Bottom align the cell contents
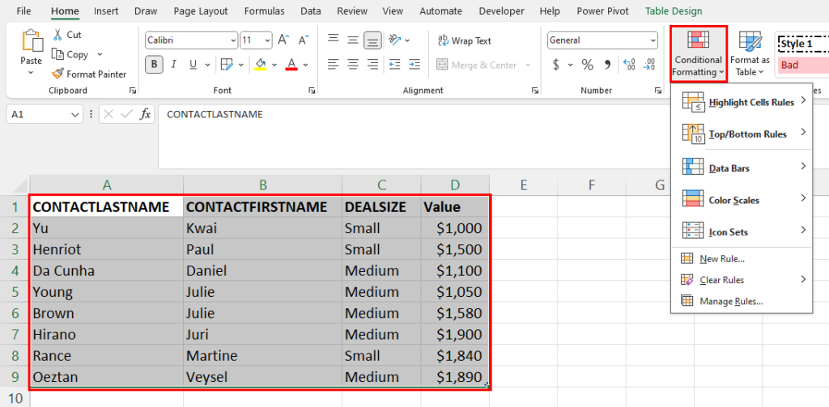The image size is (829, 407). coord(373,40)
